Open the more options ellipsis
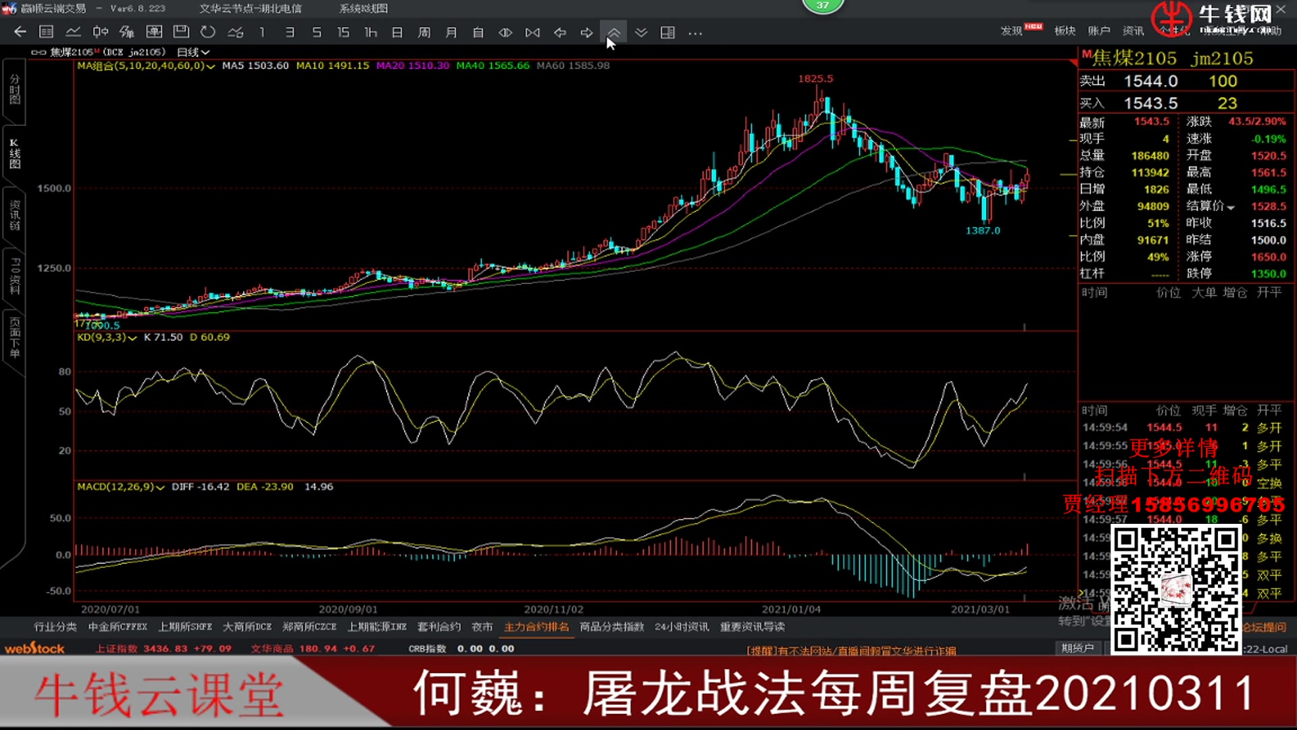The image size is (1297, 730). 695,32
